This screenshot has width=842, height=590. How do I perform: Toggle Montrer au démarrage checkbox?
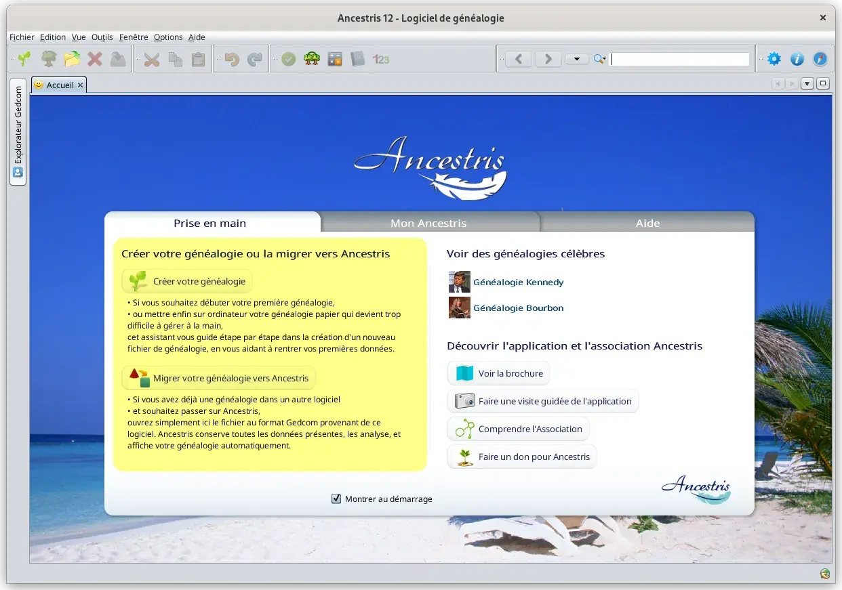pyautogui.click(x=336, y=499)
